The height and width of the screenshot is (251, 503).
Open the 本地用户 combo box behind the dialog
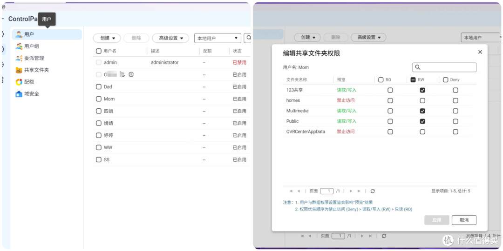point(481,38)
